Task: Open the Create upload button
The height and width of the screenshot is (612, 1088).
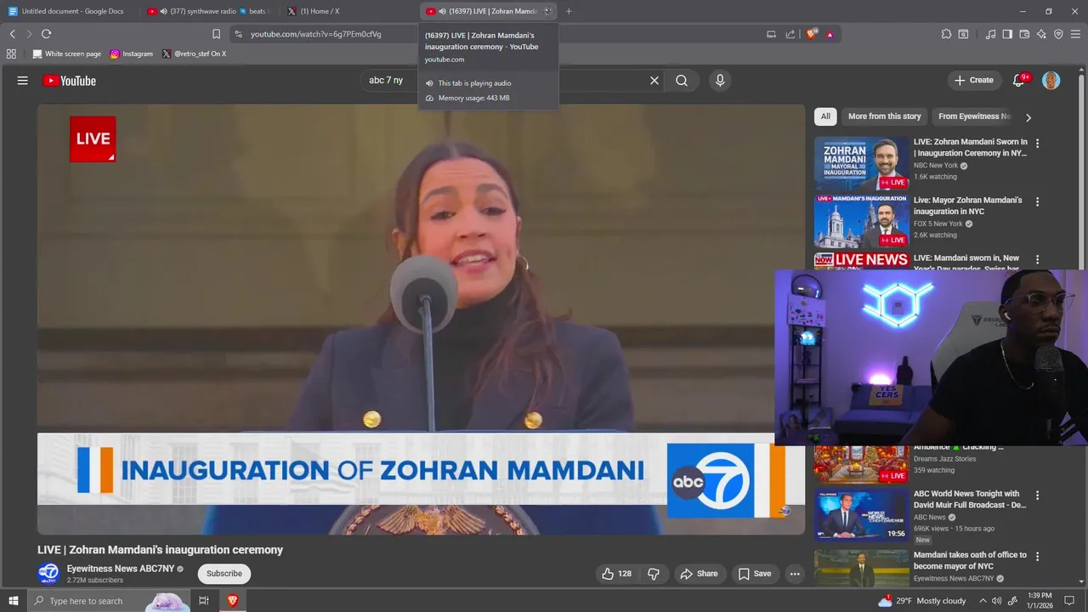Action: 974,80
